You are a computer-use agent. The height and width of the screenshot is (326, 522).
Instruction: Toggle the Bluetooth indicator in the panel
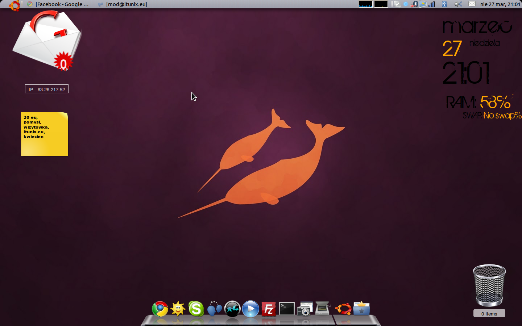pos(444,4)
